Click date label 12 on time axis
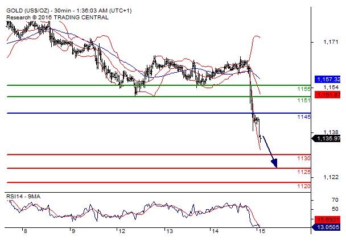This screenshot has width=346, height=241. pos(122,231)
